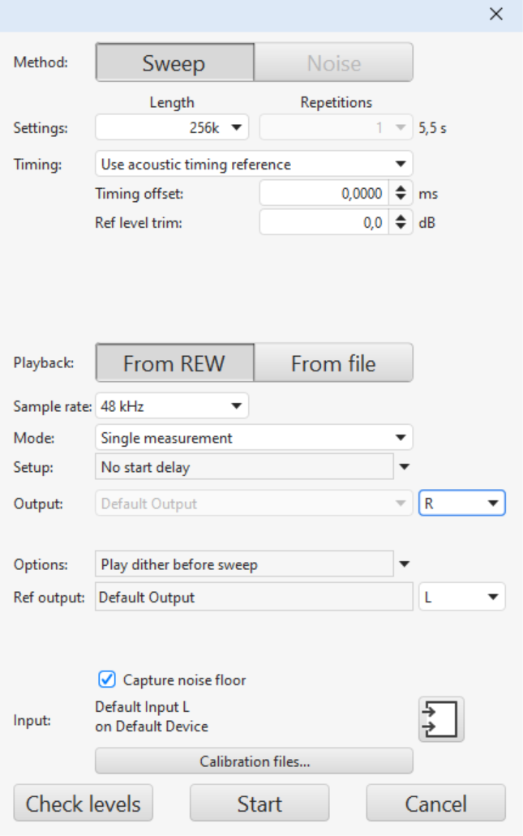Close the measurement dialog window
Screen dimensions: 523x836
coord(496,15)
